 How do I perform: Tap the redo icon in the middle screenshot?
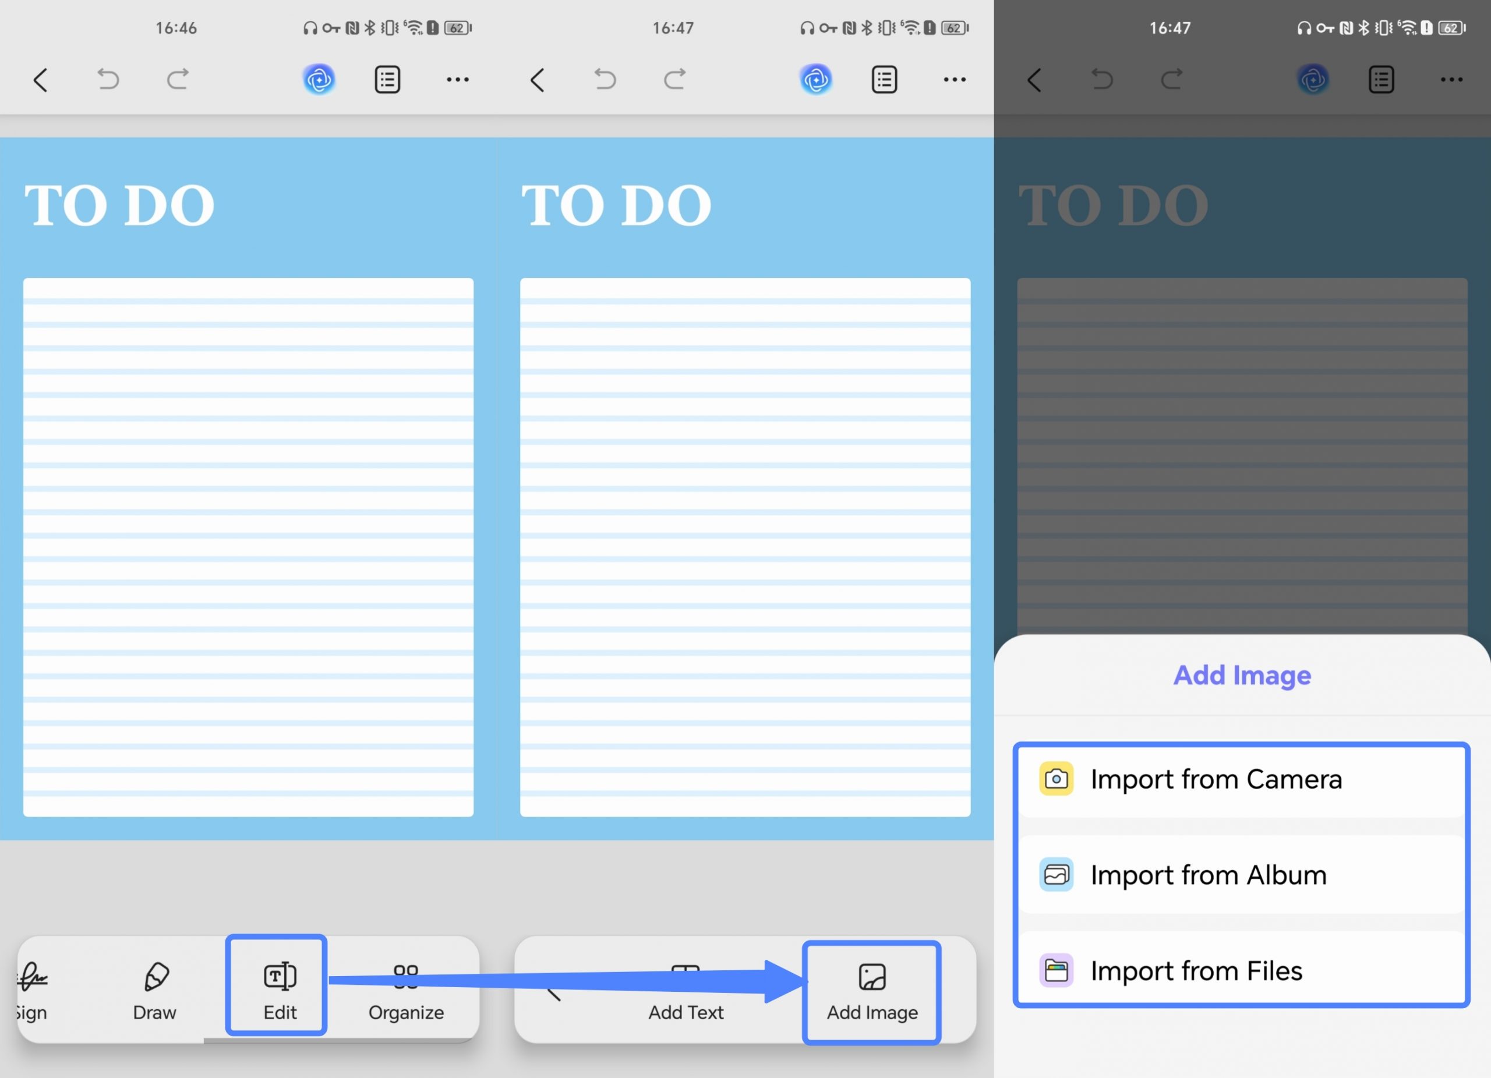point(674,80)
